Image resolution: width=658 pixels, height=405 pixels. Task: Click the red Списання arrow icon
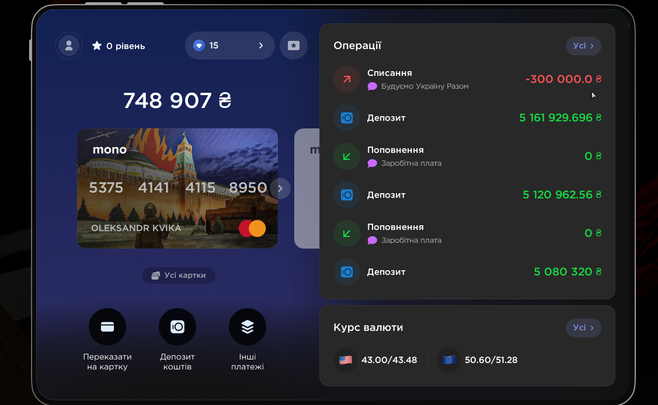pos(347,79)
